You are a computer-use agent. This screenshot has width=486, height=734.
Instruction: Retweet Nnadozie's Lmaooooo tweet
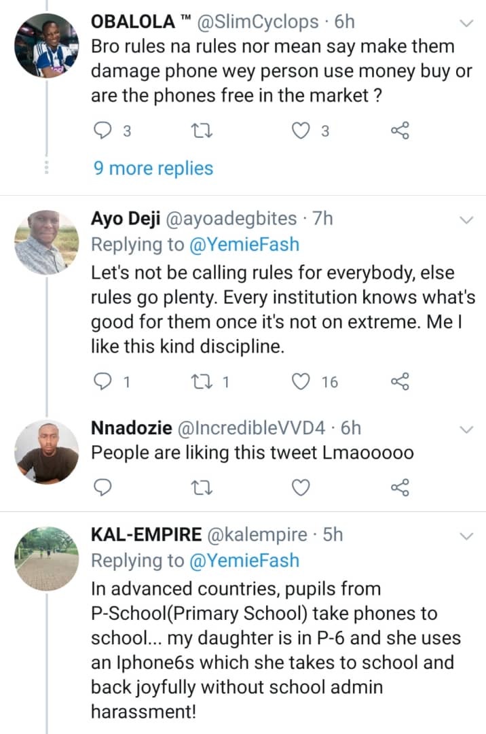200,487
